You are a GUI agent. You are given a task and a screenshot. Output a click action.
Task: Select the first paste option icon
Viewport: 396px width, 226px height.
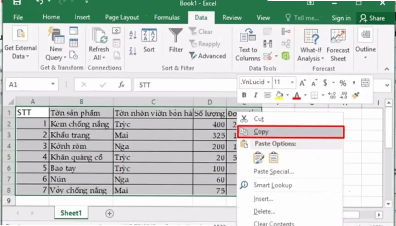[x=259, y=158]
